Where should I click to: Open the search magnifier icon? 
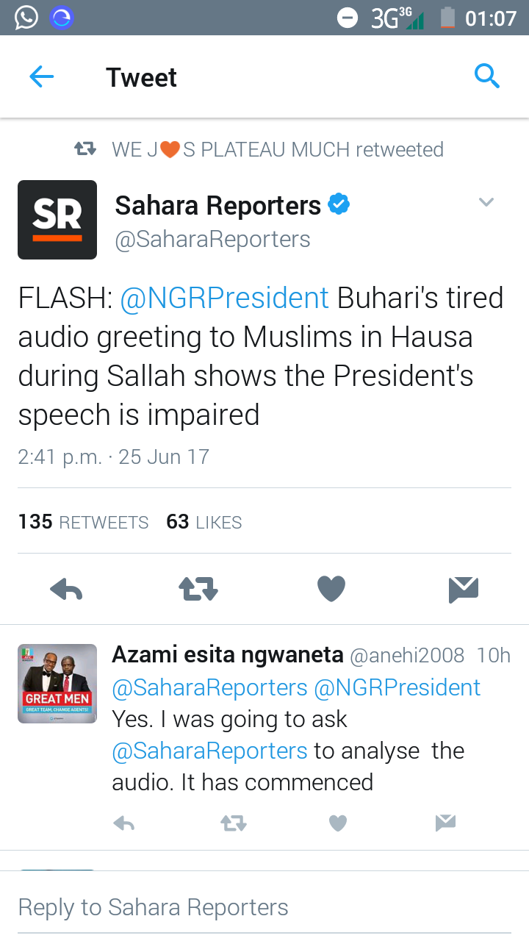click(487, 76)
